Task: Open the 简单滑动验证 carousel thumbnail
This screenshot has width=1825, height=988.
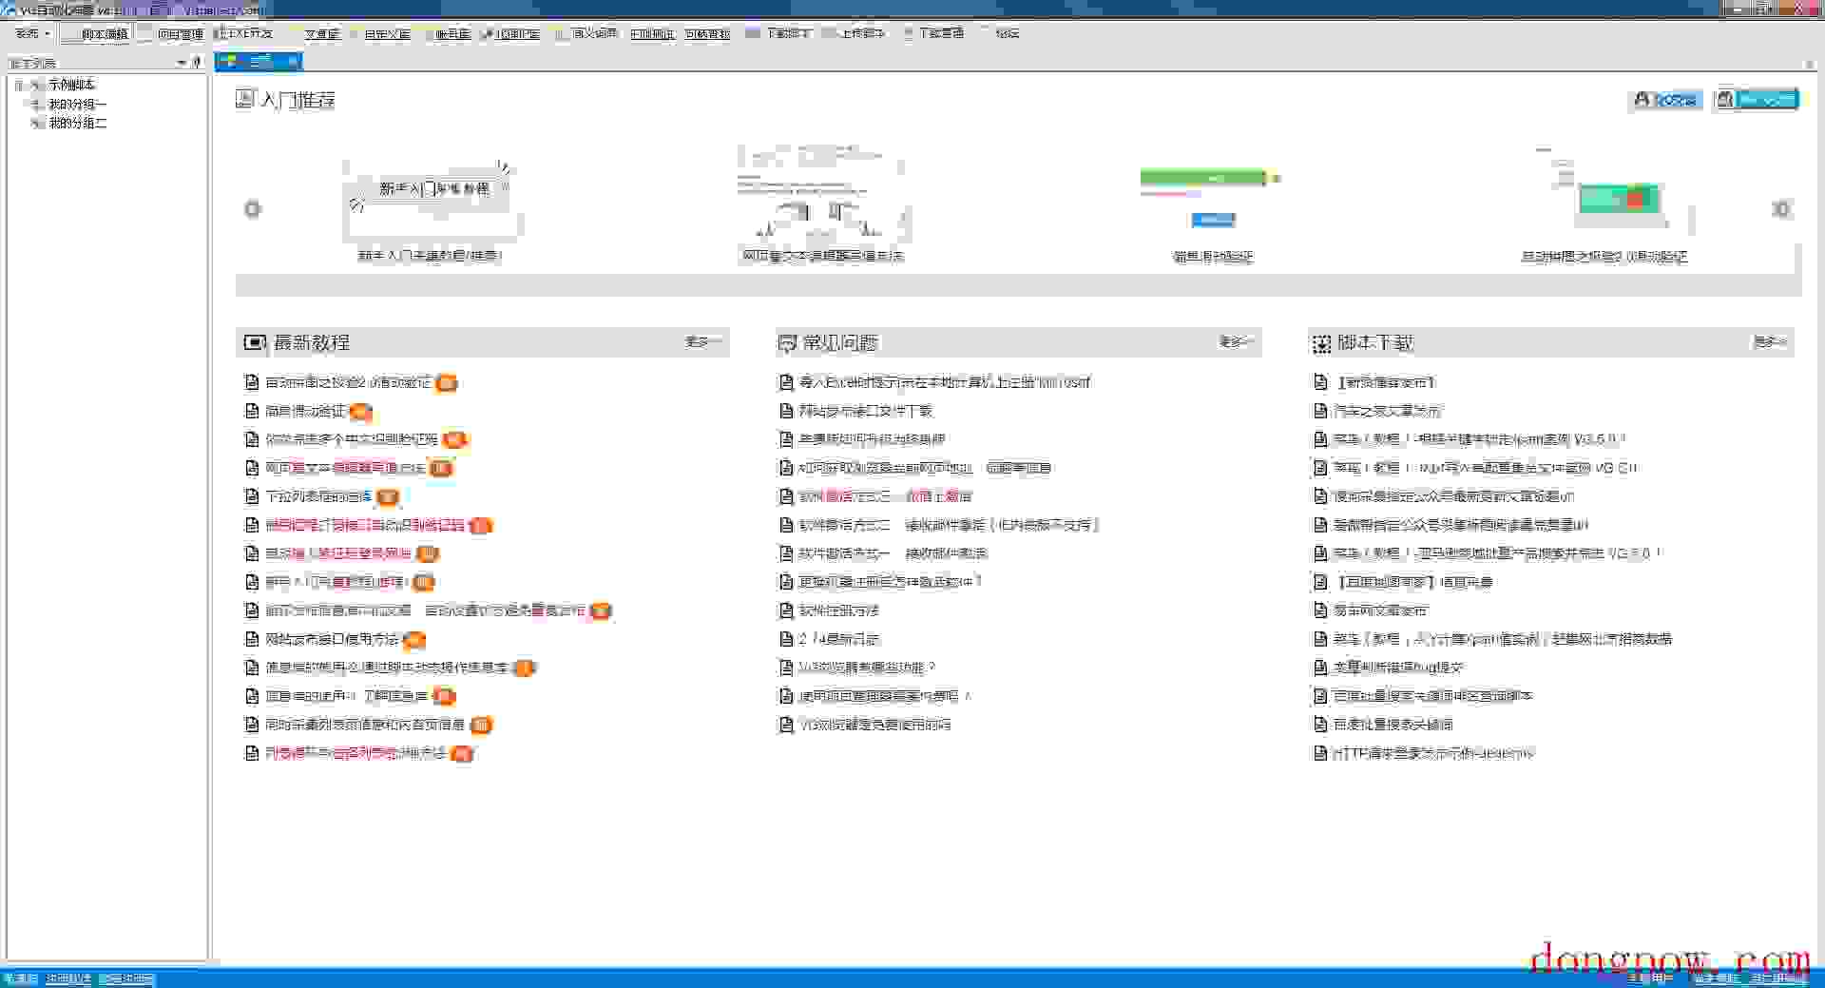Action: click(1213, 198)
